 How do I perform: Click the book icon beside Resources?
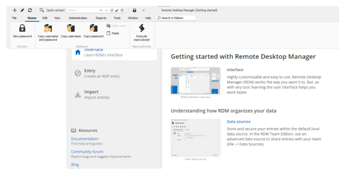coord(73,131)
